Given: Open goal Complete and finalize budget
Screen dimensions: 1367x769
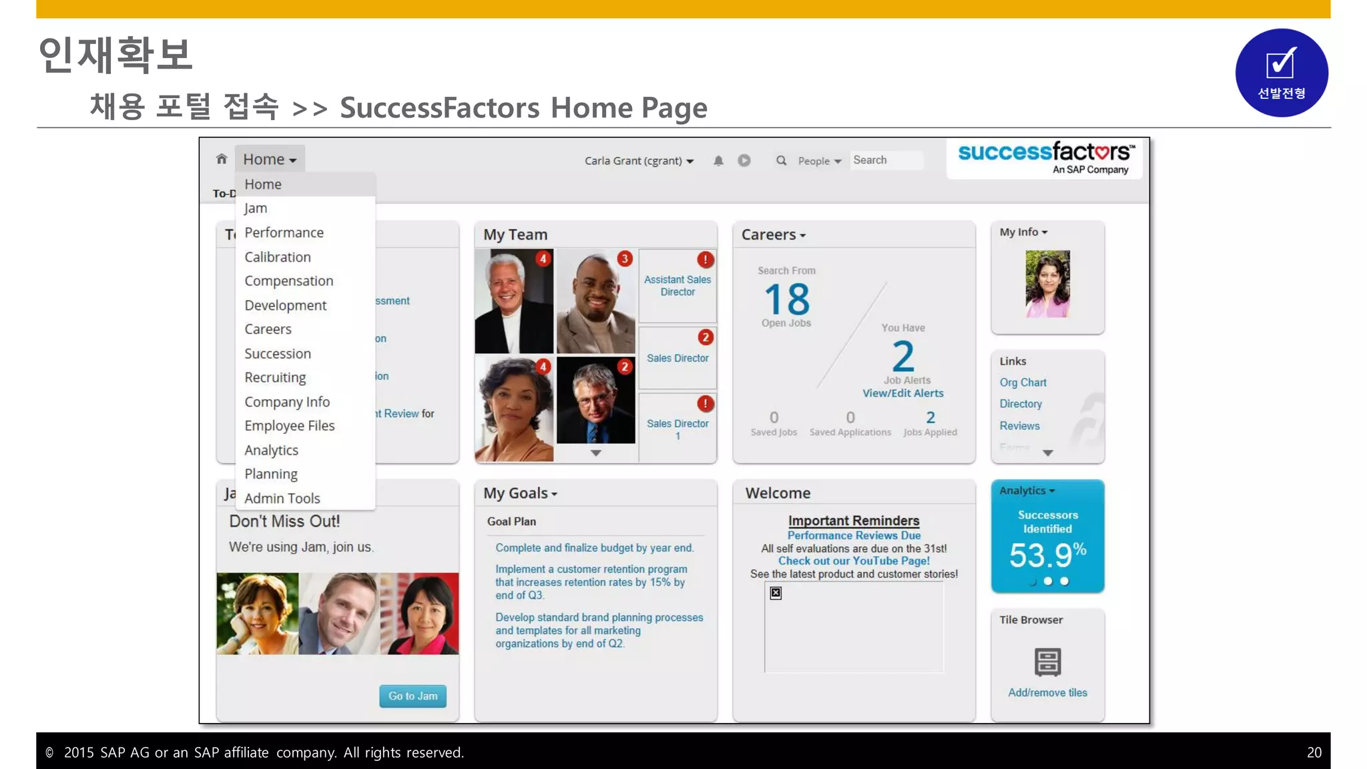Looking at the screenshot, I should 595,548.
